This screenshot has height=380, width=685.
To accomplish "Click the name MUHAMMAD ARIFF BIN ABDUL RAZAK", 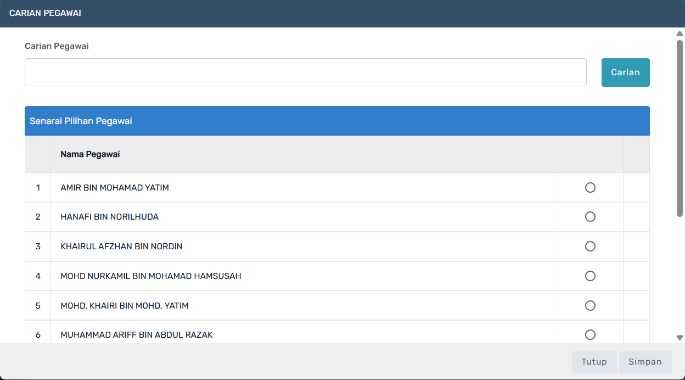I will click(137, 335).
